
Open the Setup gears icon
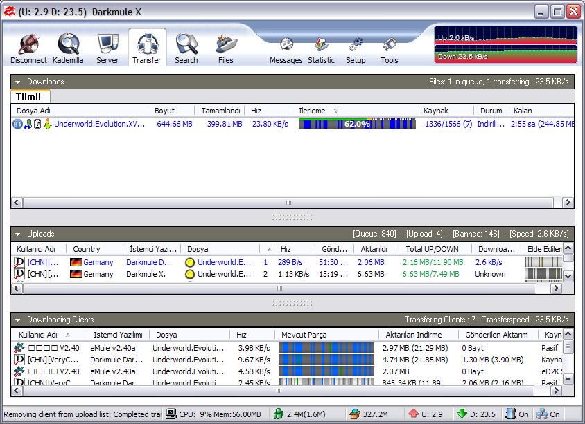pyautogui.click(x=356, y=45)
